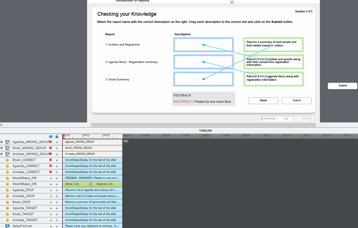
Task: Click the star icon of Agenda_CORRECT layer
Action: pos(7,166)
